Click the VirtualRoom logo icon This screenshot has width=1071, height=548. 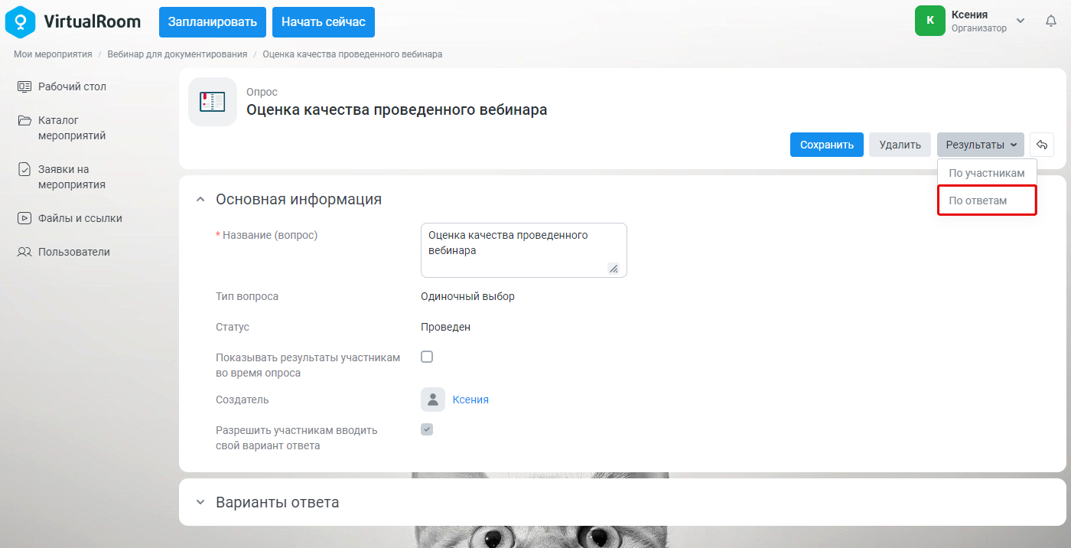20,21
